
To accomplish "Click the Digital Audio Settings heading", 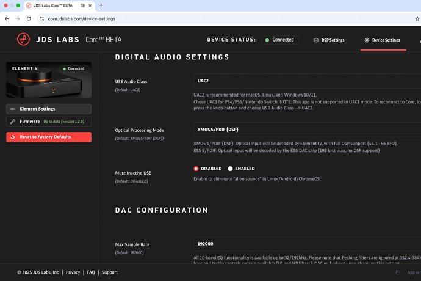I will (172, 57).
